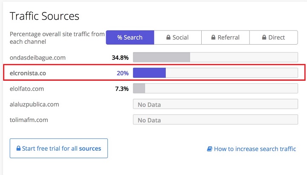Click the book icon beside search traffic link
Viewport: 307px width, 175px height.
click(209, 149)
